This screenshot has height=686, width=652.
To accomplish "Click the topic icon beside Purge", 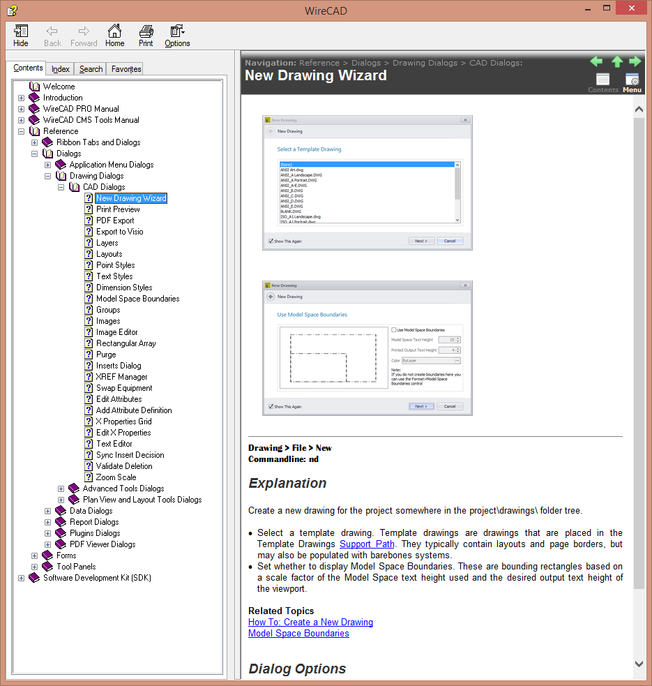I will click(x=89, y=355).
